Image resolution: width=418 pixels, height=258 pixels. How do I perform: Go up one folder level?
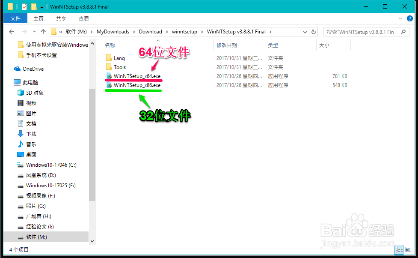43,32
